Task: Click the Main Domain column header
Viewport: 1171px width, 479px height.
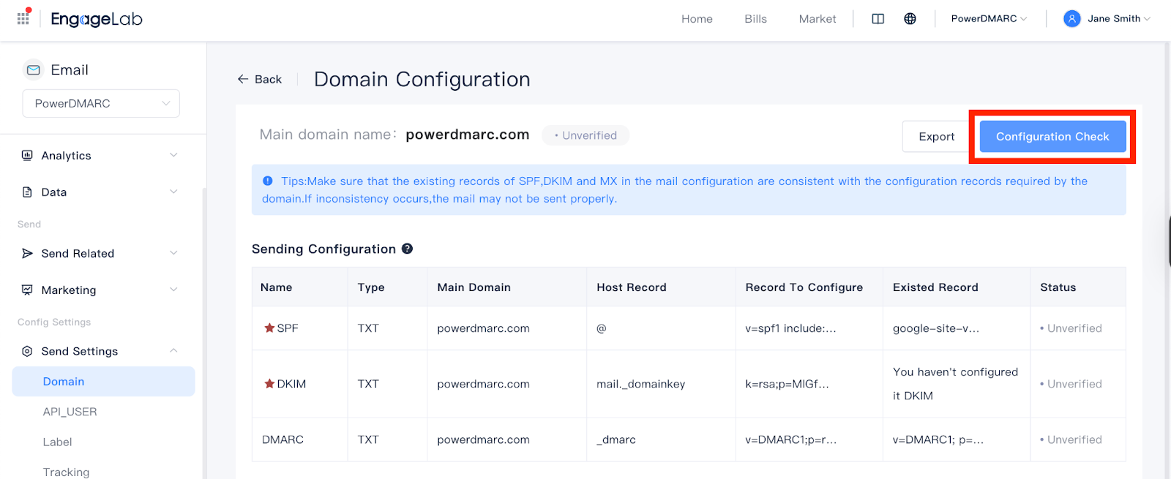Action: point(474,287)
